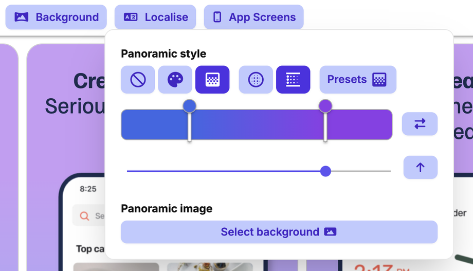The height and width of the screenshot is (271, 473).
Task: Click the phone icon beside App Screens
Action: coord(217,17)
